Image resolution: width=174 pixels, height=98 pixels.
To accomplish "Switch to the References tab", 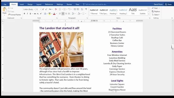I will point(49,4).
